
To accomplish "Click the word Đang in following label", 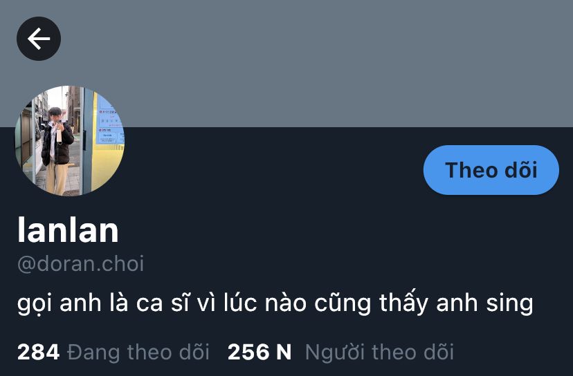I will (93, 352).
